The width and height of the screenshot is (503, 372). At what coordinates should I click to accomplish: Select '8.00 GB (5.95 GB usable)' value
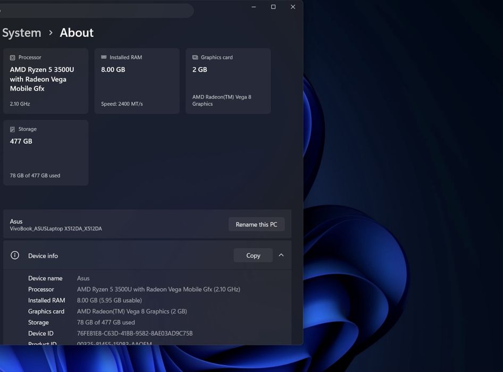110,301
